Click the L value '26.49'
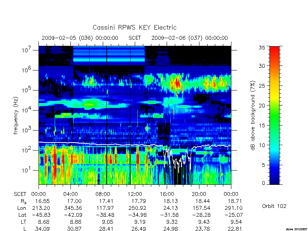Viewport: 308px width, 231px height. coord(138,229)
